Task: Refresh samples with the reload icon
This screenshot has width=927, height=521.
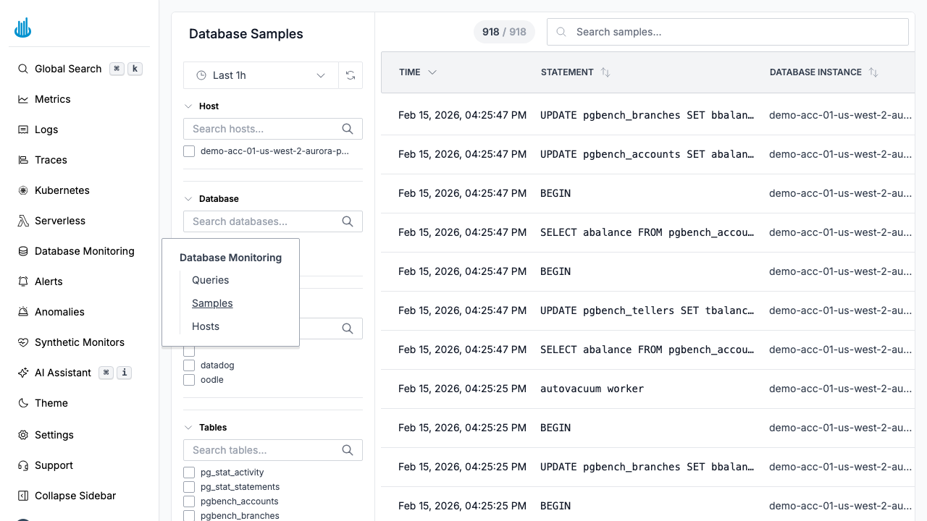Action: [x=351, y=75]
